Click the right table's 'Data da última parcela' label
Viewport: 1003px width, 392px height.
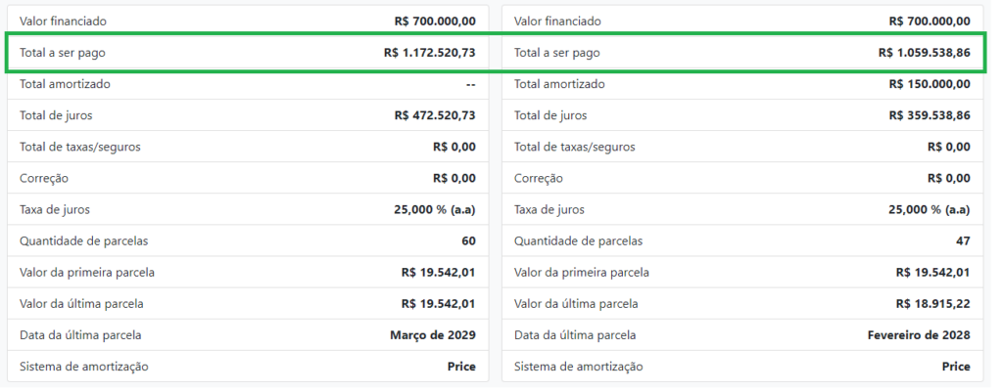tap(575, 335)
